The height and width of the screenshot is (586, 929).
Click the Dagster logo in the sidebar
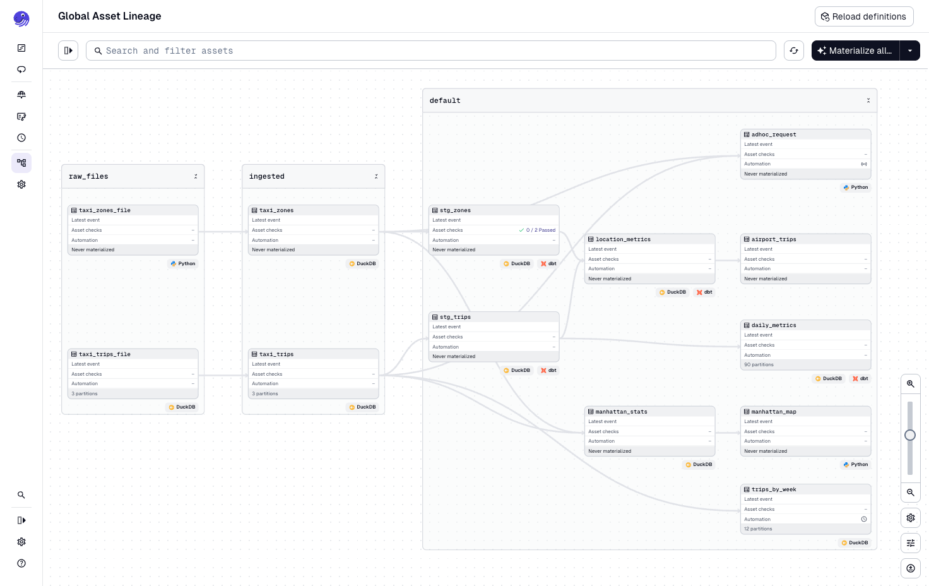click(21, 19)
